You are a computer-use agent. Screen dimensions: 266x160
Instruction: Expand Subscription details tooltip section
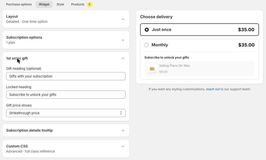123,131
